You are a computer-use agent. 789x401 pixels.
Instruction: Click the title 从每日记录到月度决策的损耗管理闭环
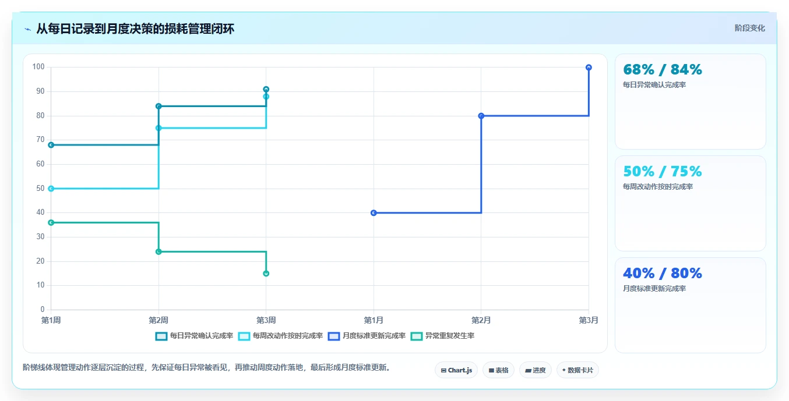coord(135,29)
